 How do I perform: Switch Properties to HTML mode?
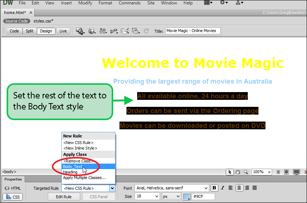13,188
